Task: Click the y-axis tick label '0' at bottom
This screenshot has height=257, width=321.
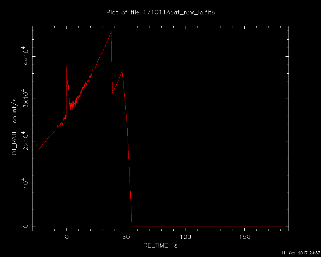Action: (x=26, y=226)
